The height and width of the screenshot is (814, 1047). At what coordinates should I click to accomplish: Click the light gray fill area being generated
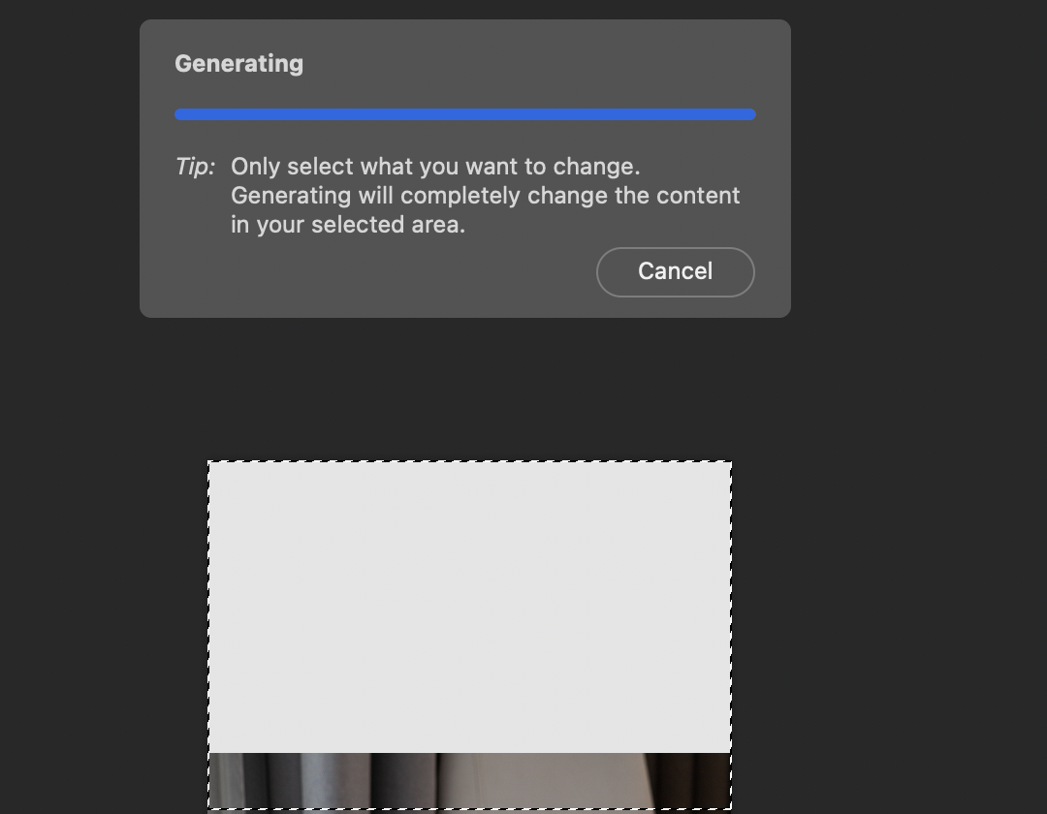coord(469,601)
